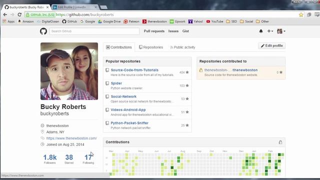Open the Yahoo! bookmark
The height and width of the screenshot is (180, 320).
point(195,21)
